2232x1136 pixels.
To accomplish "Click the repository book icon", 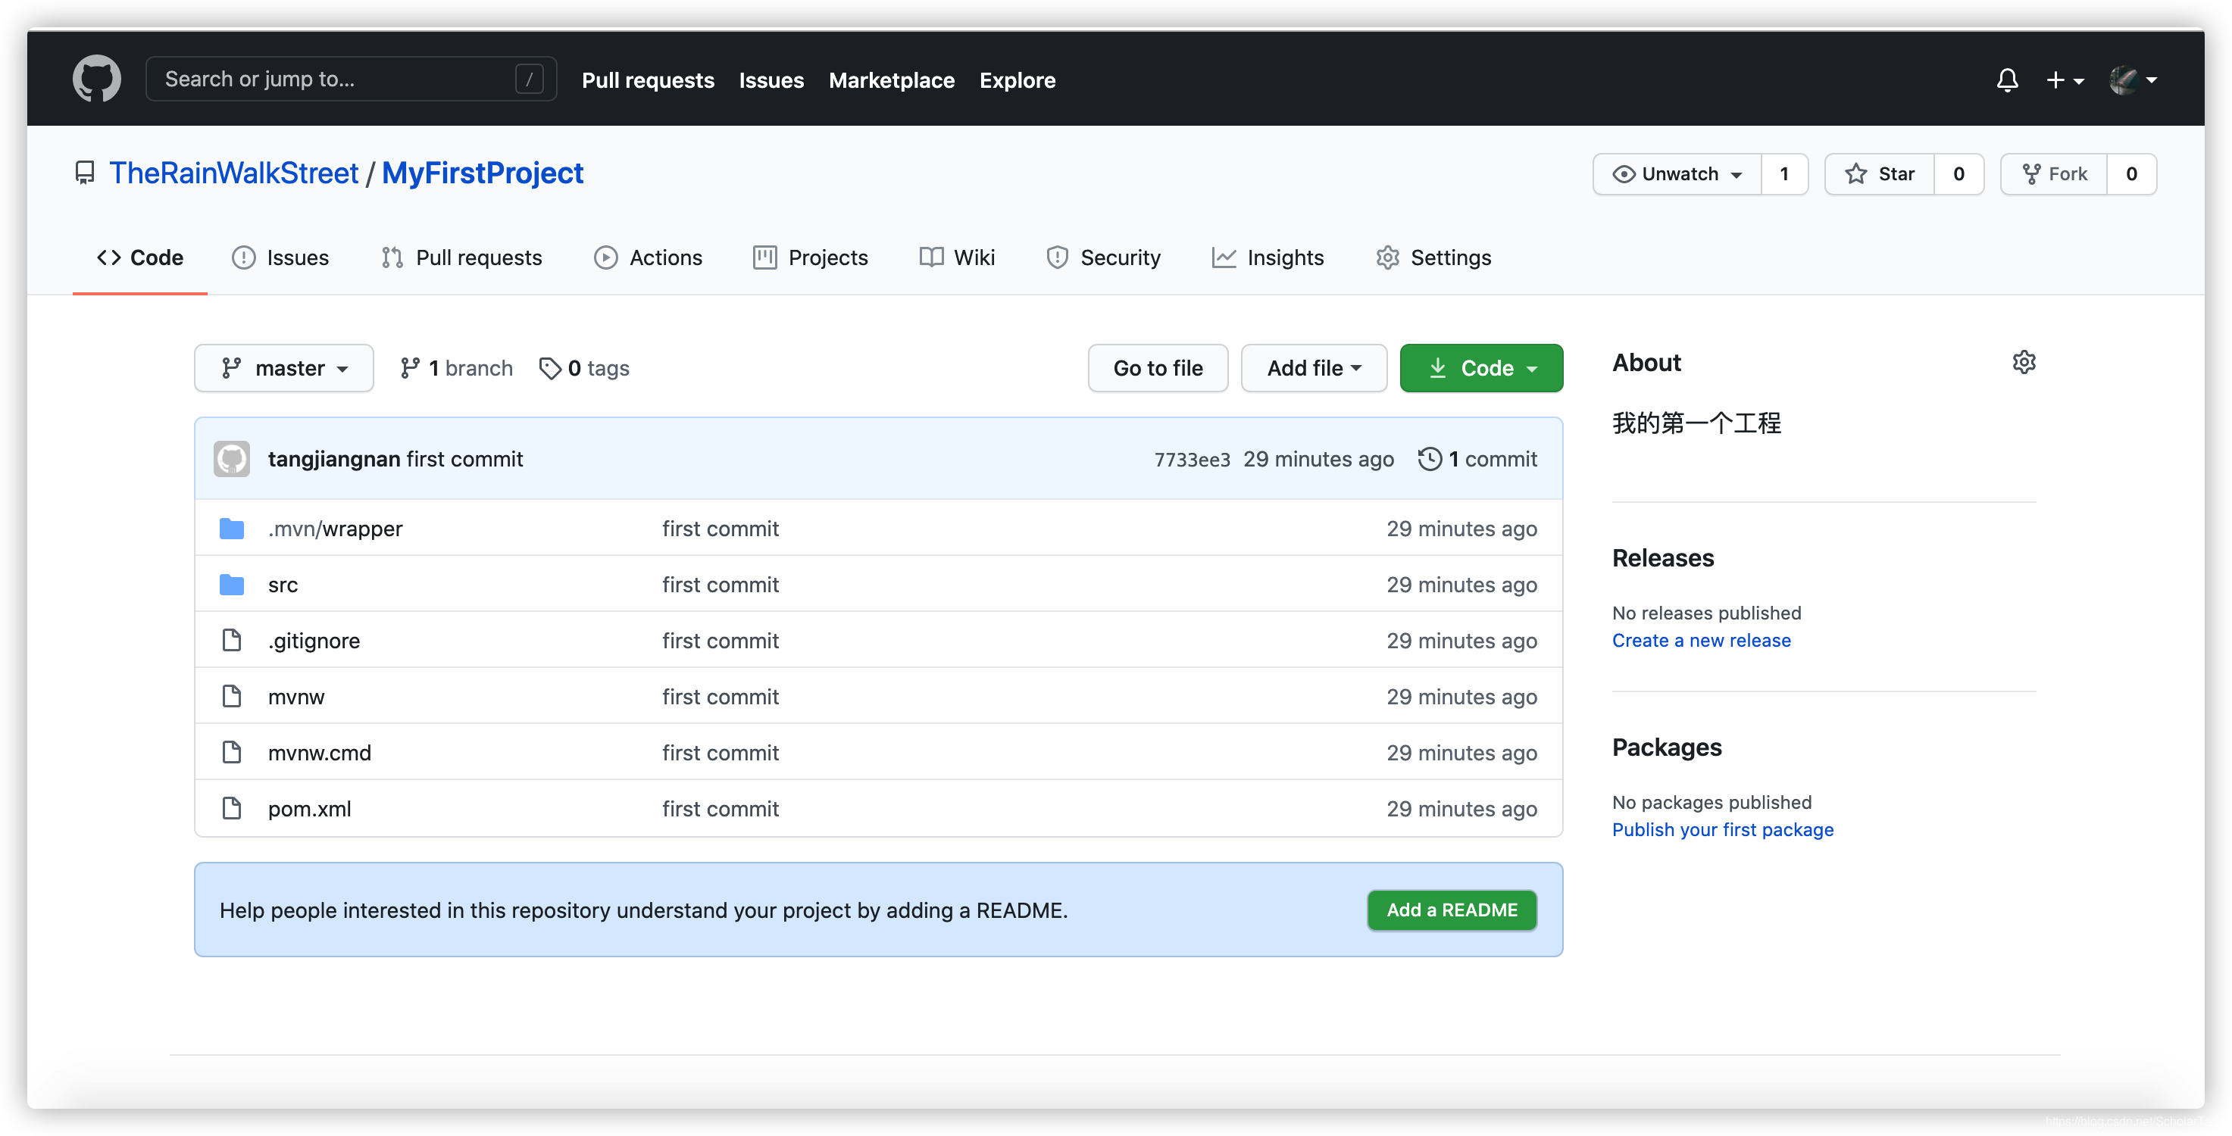I will [x=84, y=173].
